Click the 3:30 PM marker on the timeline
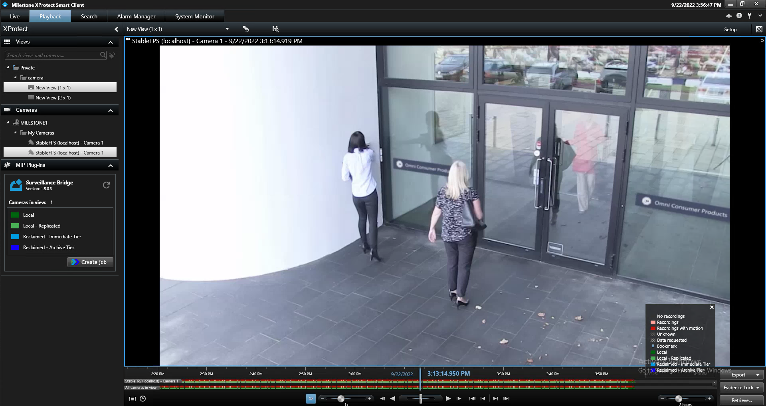Viewport: 766px width, 406px height. coord(503,374)
